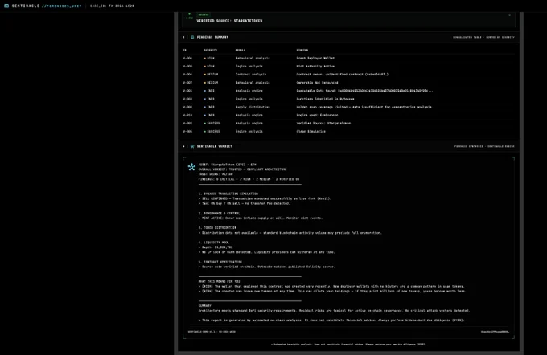Viewport: 547px width, 355px height.
Task: Select the Clean Simulation finding
Action: point(311,132)
